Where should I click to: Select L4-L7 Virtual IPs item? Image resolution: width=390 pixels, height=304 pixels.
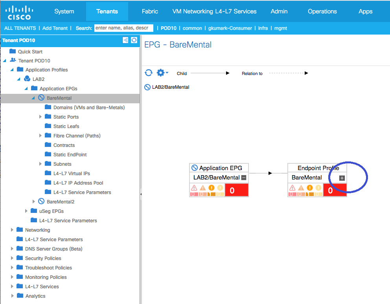pyautogui.click(x=72, y=174)
